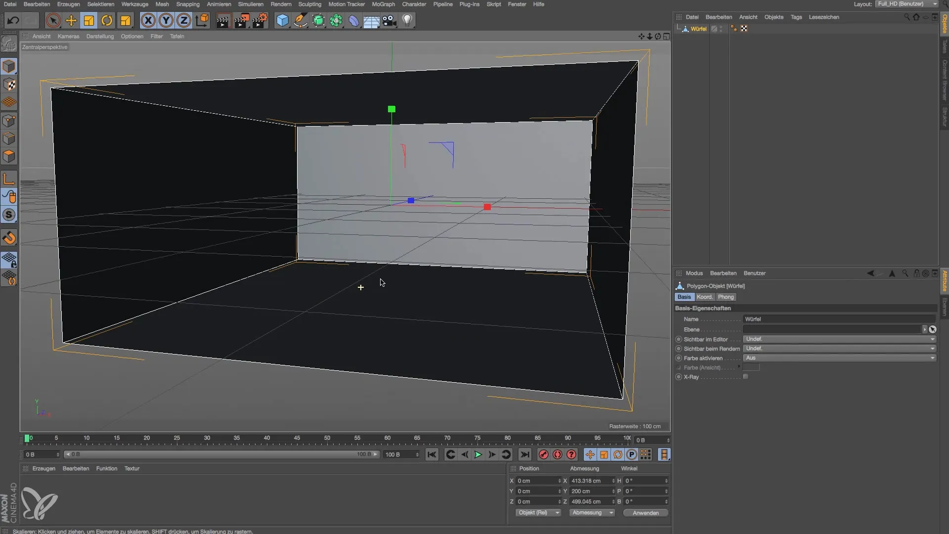Viewport: 949px width, 534px height.
Task: Activate the Scale tool
Action: click(89, 20)
